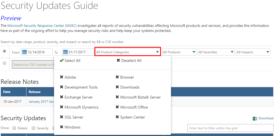276x136 pixels.
Task: Choose the Windows category label
Action: pos(72,127)
